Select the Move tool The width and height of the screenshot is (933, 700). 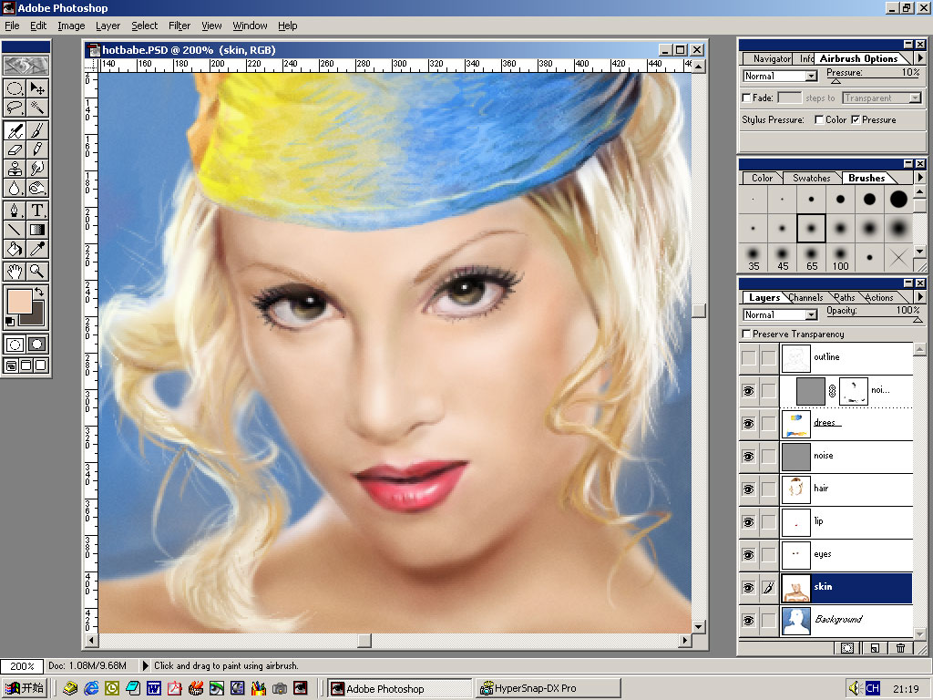(36, 89)
